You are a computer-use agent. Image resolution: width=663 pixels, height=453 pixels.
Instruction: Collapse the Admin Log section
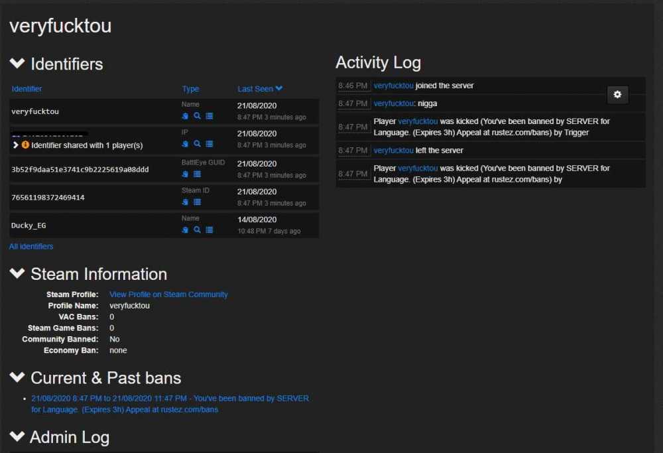point(17,436)
